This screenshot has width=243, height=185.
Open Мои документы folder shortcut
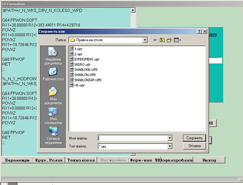[53, 95]
